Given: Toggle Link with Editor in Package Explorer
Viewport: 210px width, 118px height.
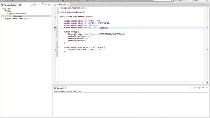Looking at the screenshot, I should point(35,5).
